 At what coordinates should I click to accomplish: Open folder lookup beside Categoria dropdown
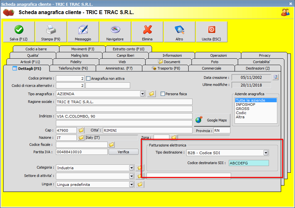point(139,168)
